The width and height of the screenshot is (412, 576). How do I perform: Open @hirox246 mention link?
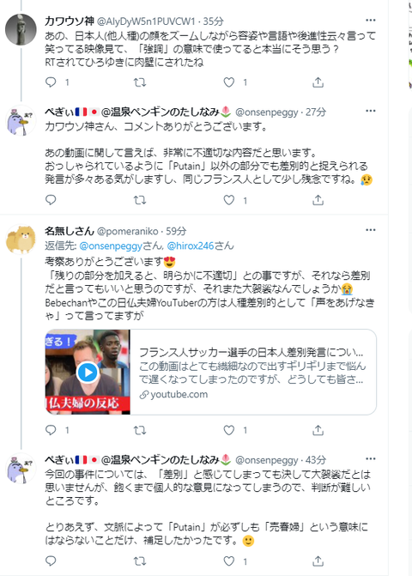coord(191,246)
